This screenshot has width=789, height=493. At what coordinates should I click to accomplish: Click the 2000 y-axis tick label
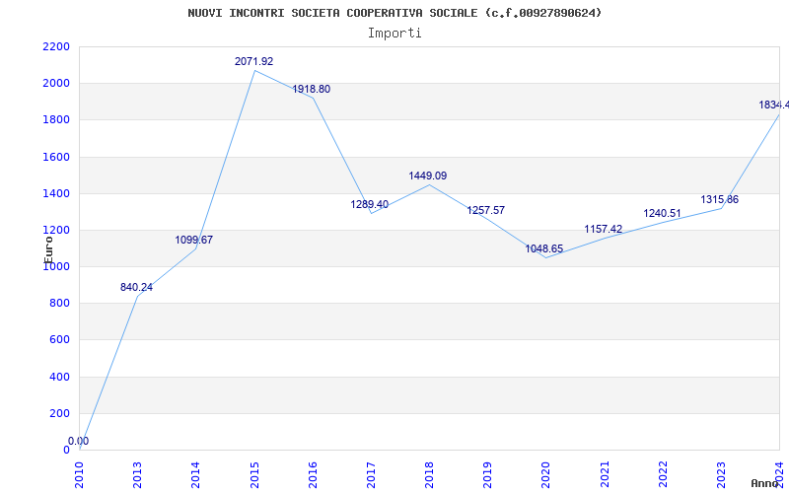click(x=56, y=84)
